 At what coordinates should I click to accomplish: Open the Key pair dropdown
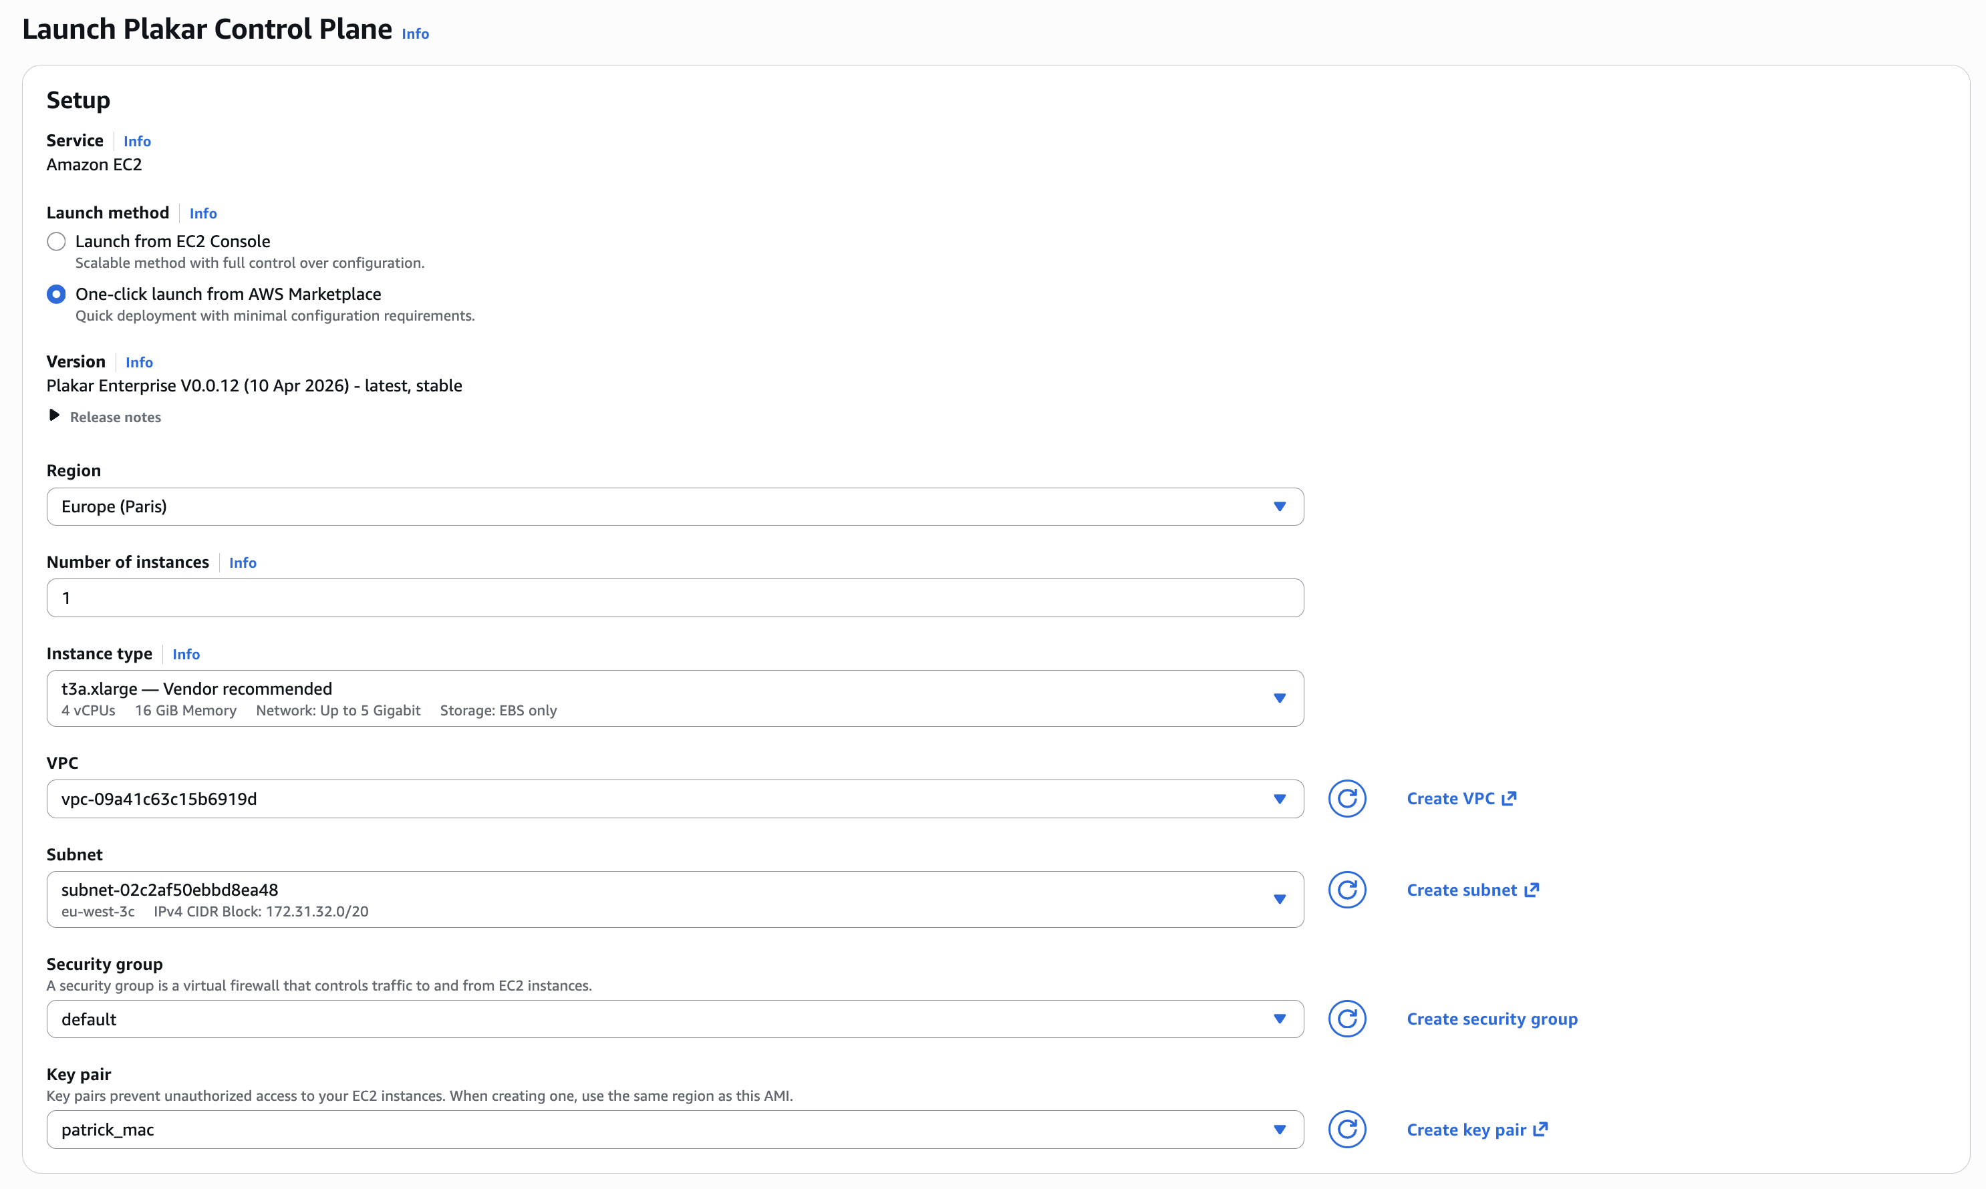point(675,1130)
